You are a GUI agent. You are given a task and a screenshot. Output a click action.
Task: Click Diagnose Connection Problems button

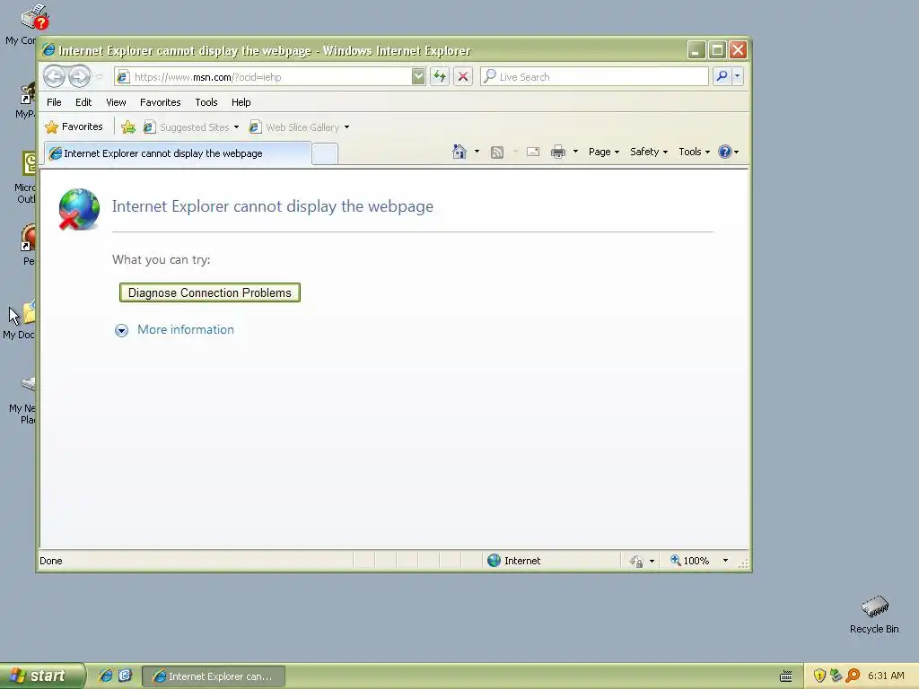[210, 292]
